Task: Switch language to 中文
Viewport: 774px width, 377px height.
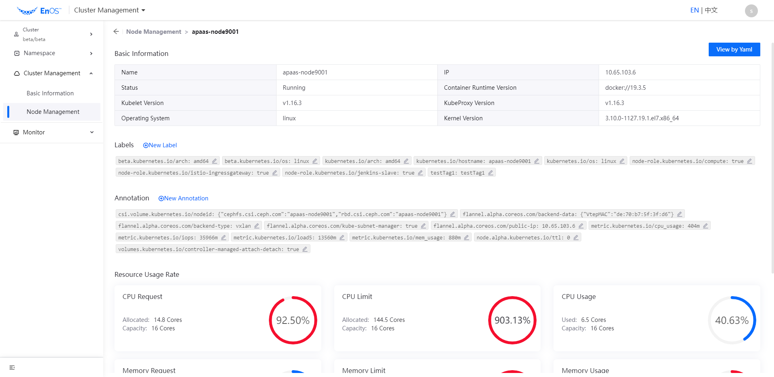Action: (x=710, y=10)
